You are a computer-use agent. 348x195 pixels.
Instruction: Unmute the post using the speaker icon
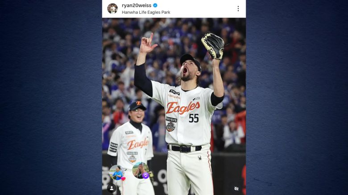click(x=236, y=189)
